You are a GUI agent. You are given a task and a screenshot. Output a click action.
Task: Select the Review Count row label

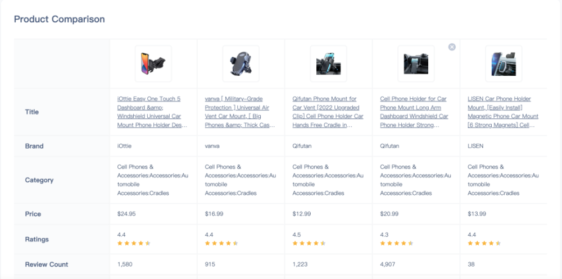pos(47,264)
